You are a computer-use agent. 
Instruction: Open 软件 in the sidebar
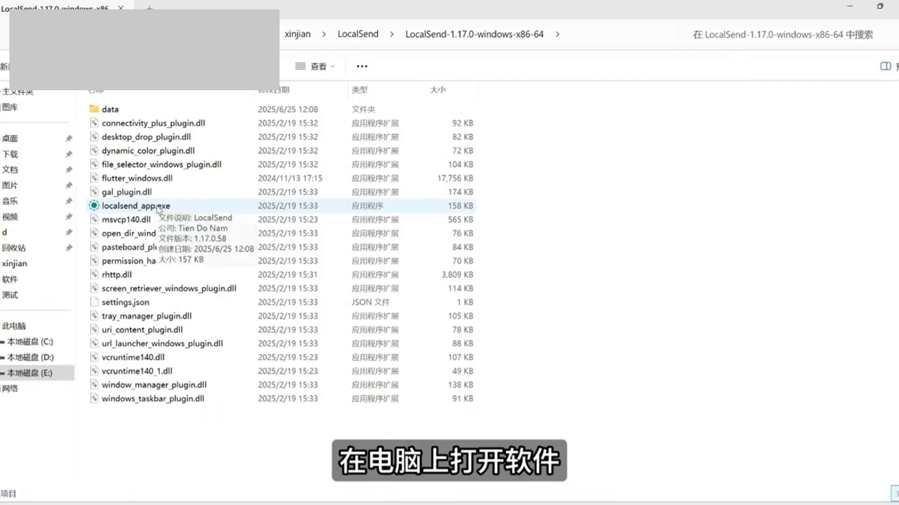point(10,279)
